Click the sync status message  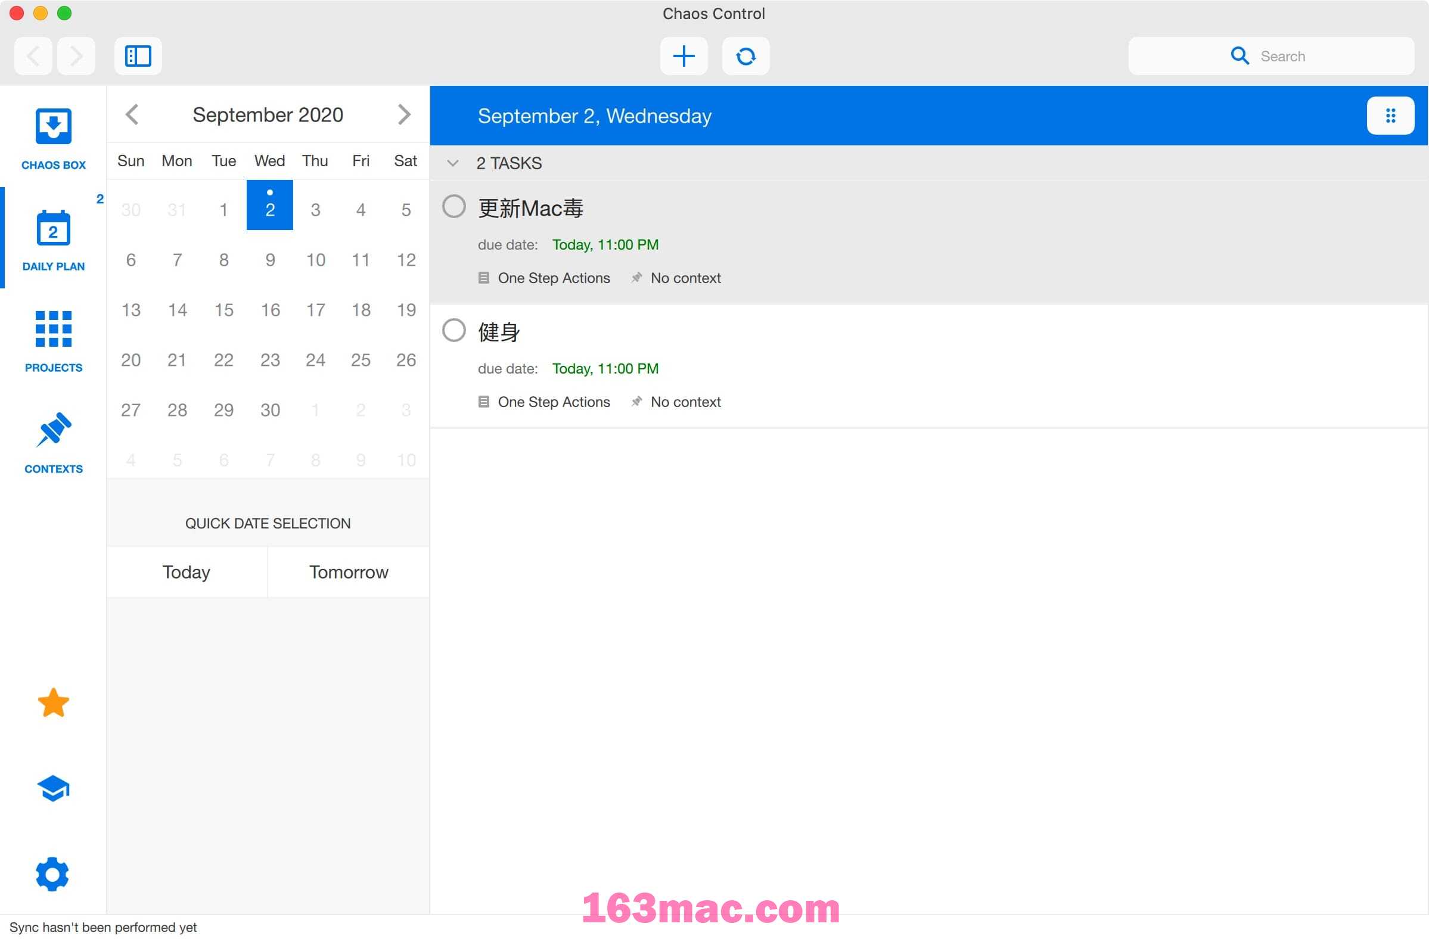point(103,927)
